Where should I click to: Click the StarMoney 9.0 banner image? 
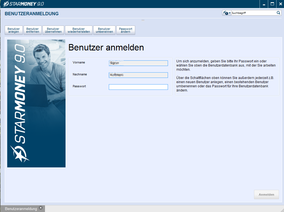[x=36, y=103]
